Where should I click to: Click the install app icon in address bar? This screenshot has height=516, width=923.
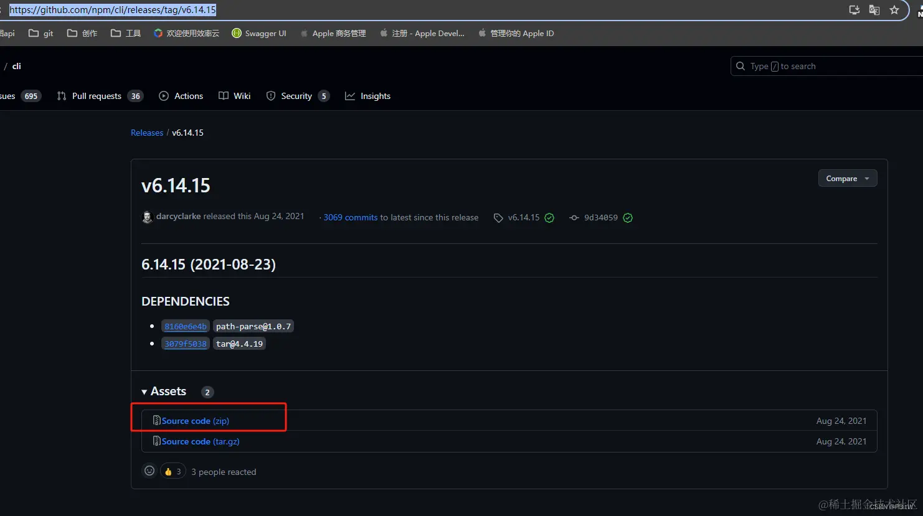point(854,10)
